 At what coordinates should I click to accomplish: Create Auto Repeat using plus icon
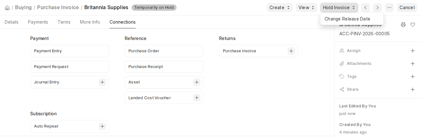102,126
